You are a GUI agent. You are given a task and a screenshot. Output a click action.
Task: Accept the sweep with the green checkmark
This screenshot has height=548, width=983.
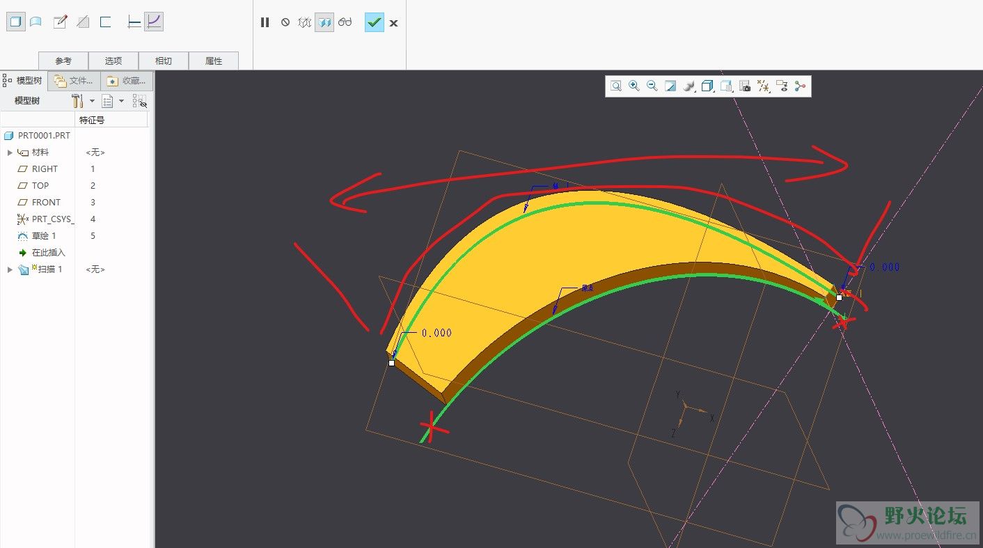pyautogui.click(x=375, y=22)
